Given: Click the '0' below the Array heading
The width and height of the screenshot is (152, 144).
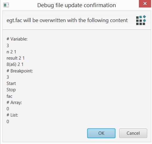Looking at the screenshot, I should [x=8, y=109].
